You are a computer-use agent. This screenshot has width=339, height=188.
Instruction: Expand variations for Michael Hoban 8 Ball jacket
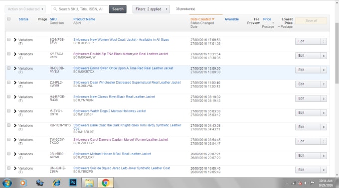click(15, 154)
